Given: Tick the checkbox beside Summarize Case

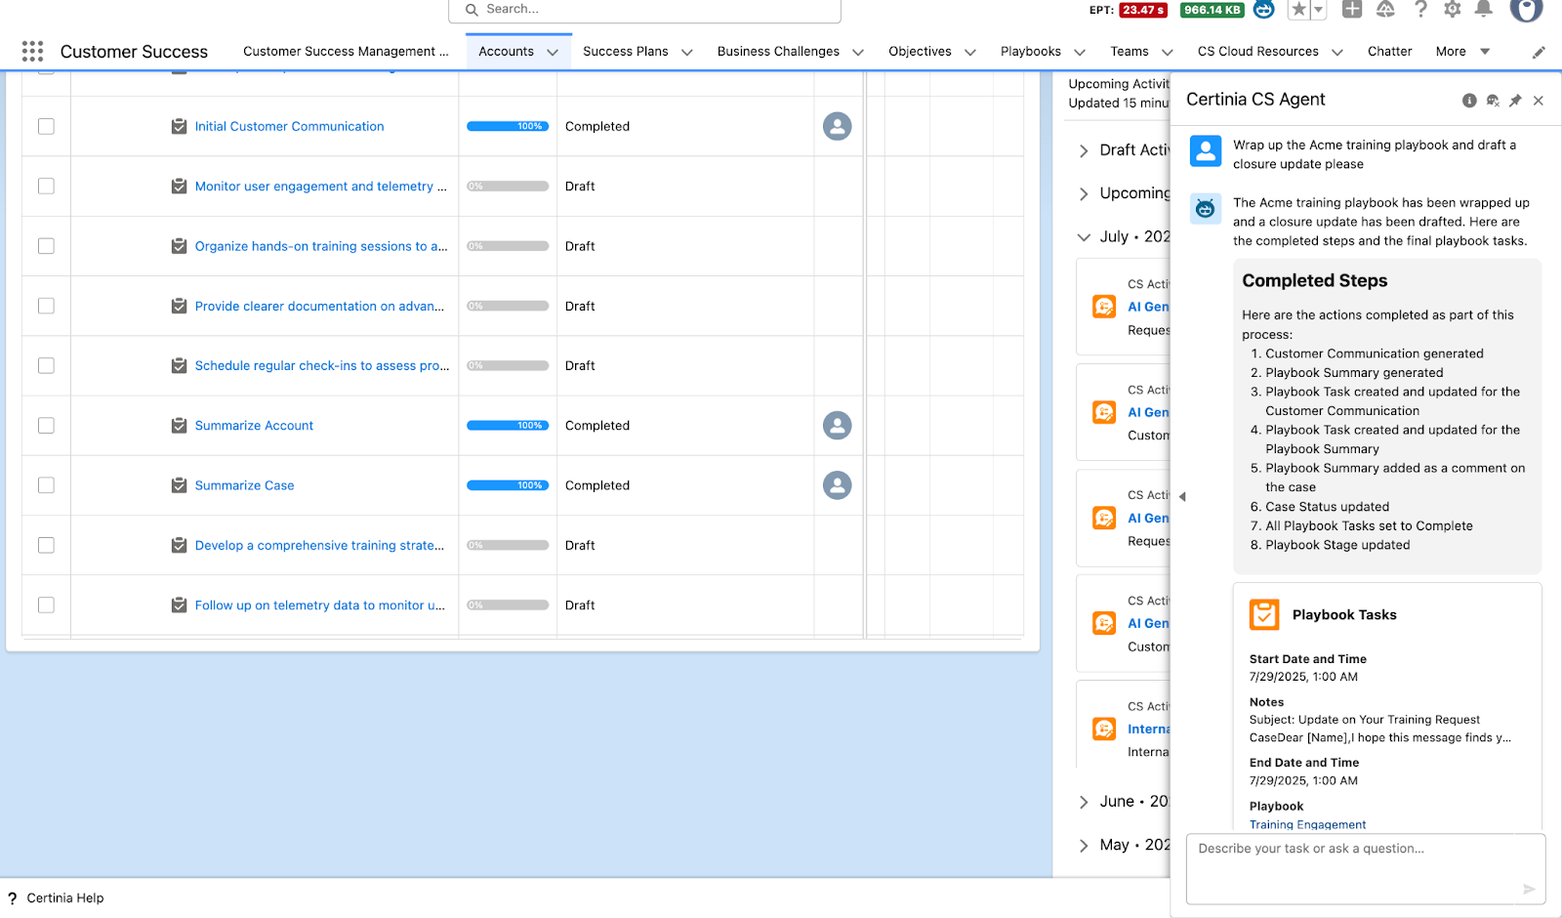Looking at the screenshot, I should [46, 485].
